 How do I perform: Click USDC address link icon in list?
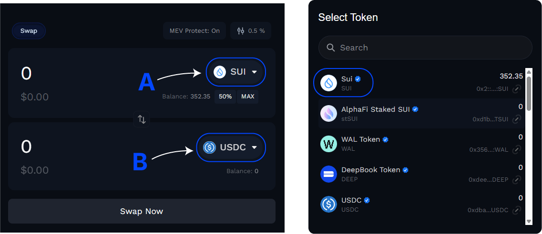click(x=516, y=210)
